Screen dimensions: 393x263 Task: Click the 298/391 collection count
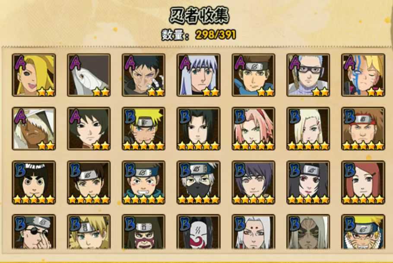[x=216, y=34]
